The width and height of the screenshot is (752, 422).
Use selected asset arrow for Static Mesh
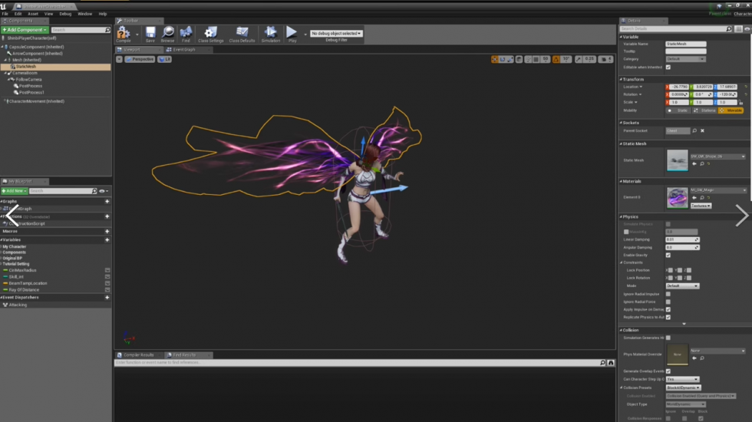tap(694, 164)
